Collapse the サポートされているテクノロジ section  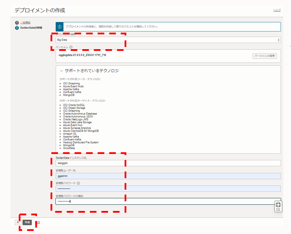(61, 71)
